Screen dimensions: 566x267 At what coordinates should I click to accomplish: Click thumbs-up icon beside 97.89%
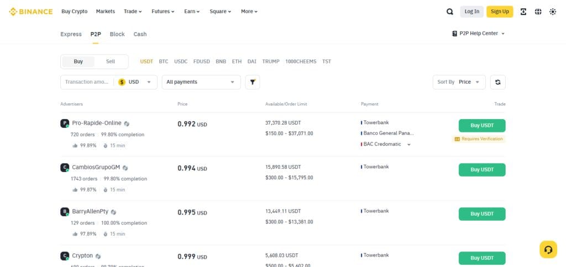tap(75, 234)
